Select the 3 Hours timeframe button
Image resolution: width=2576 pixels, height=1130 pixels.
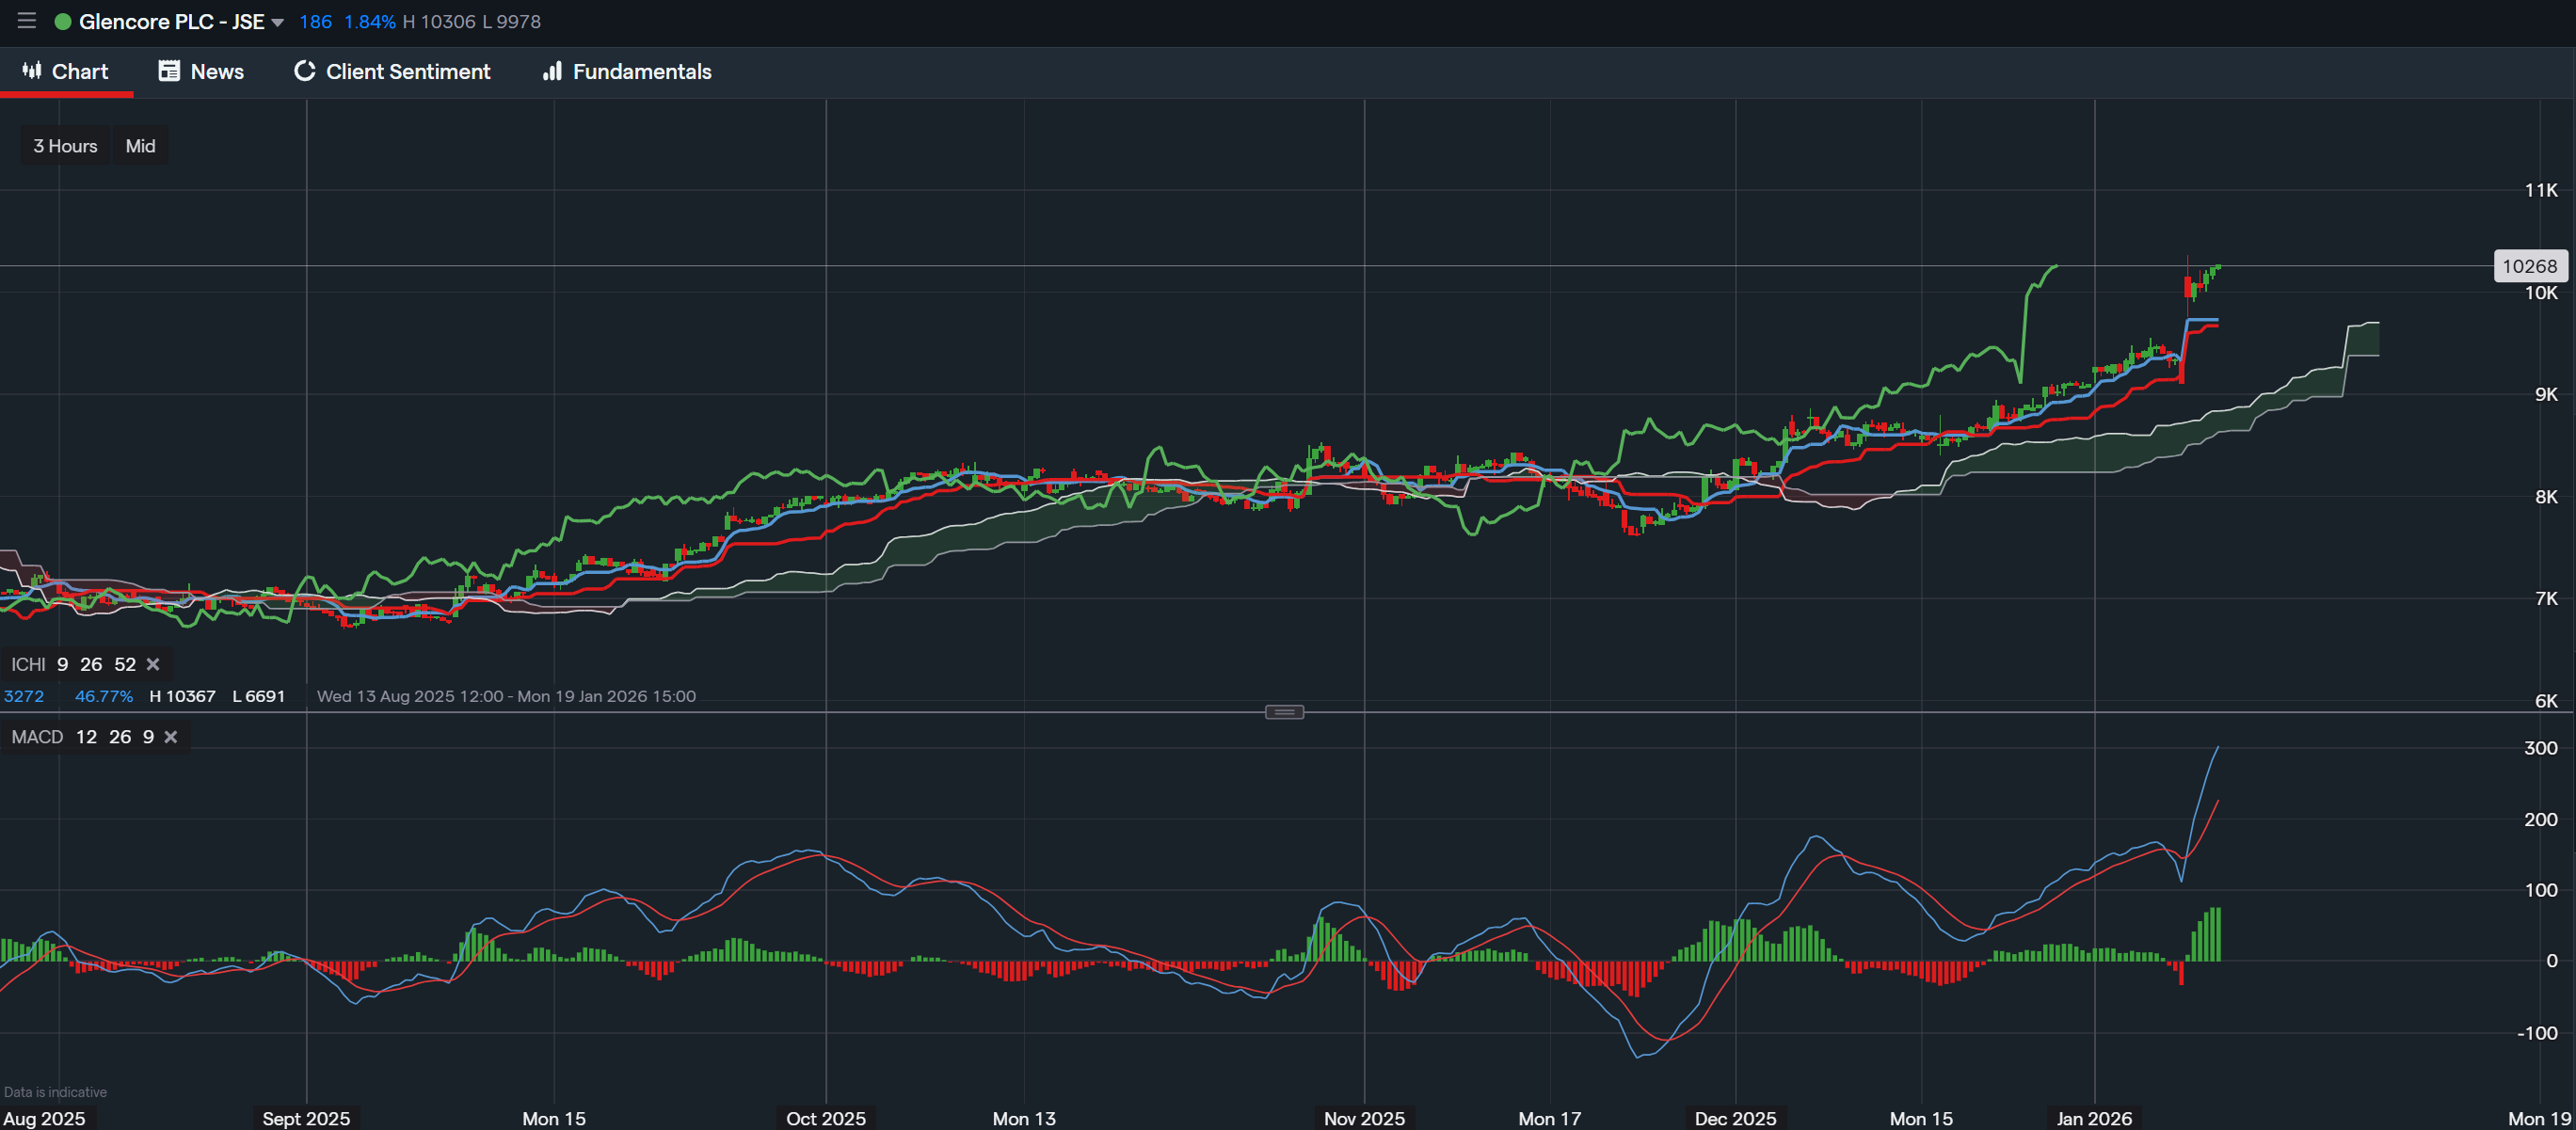(64, 145)
